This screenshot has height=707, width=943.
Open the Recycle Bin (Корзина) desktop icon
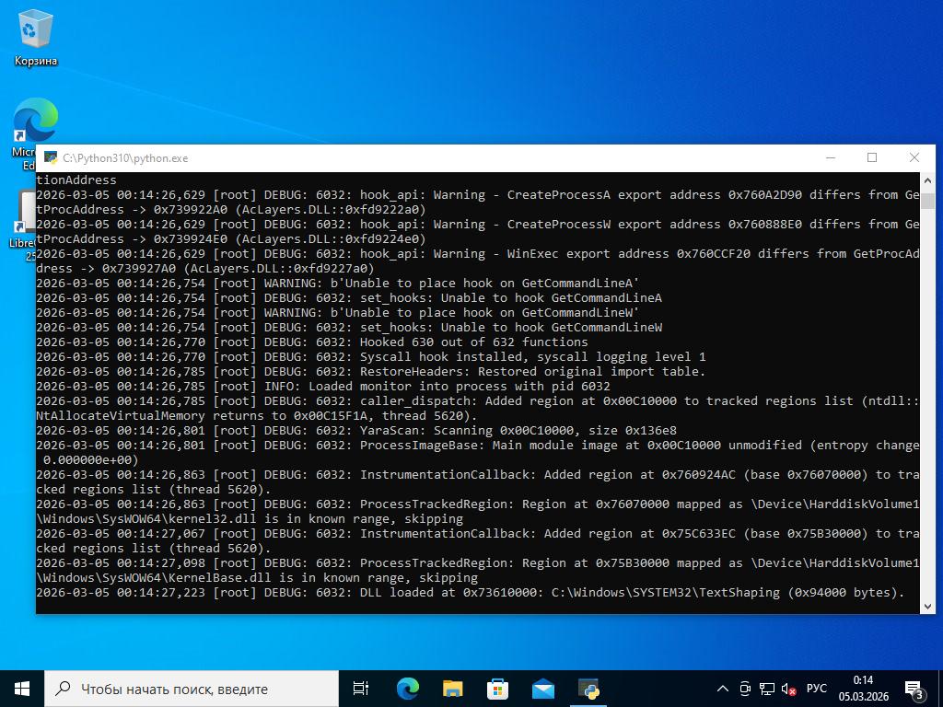click(35, 39)
